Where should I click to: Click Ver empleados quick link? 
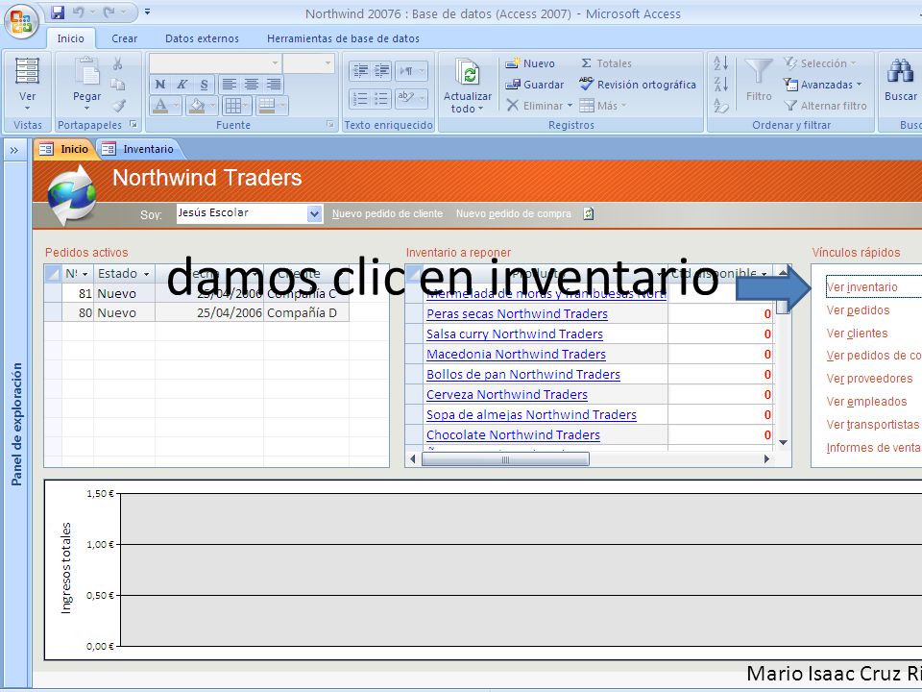(x=866, y=402)
